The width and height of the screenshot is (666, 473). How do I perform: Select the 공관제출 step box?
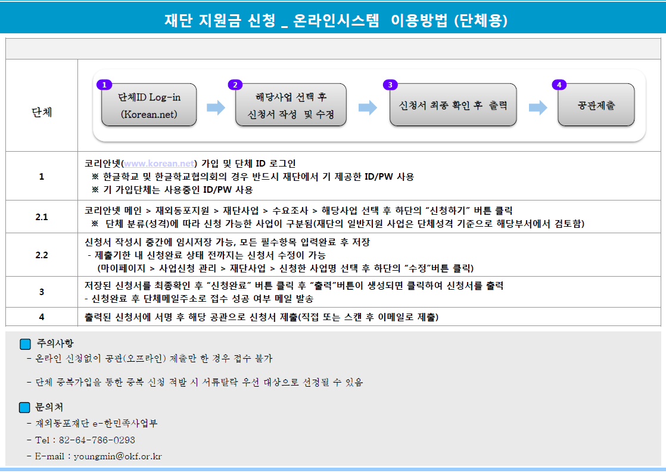pyautogui.click(x=596, y=105)
